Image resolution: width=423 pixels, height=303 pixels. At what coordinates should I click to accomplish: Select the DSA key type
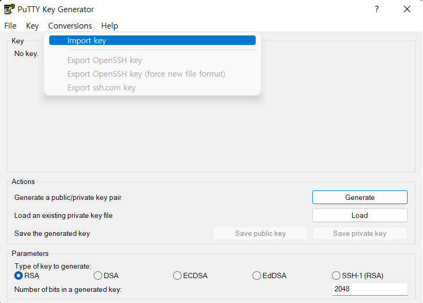click(106, 276)
